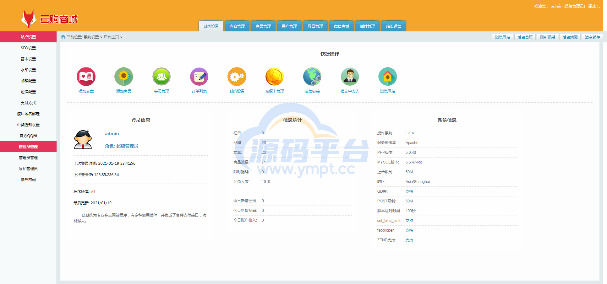Viewport: 607px width, 284px height.
Task: Click the 云购商城 fox logo
Action: click(x=49, y=19)
